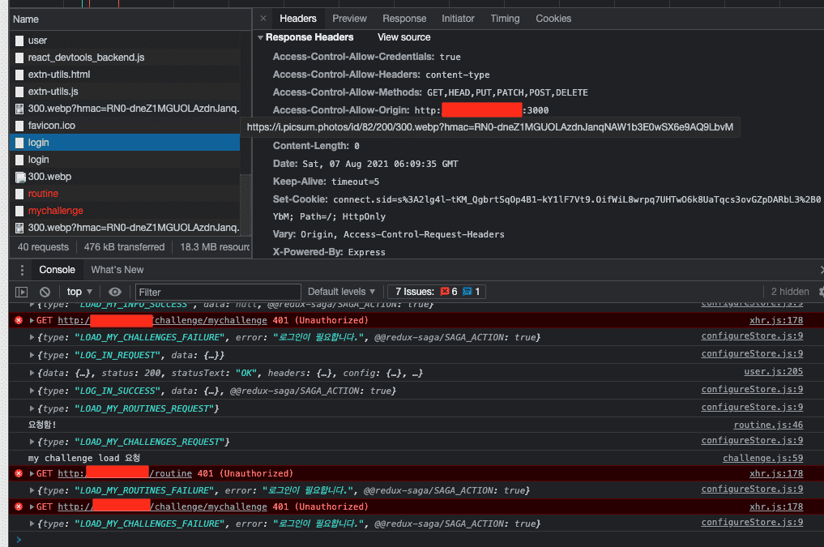Show the console sidebar panel

click(x=22, y=292)
